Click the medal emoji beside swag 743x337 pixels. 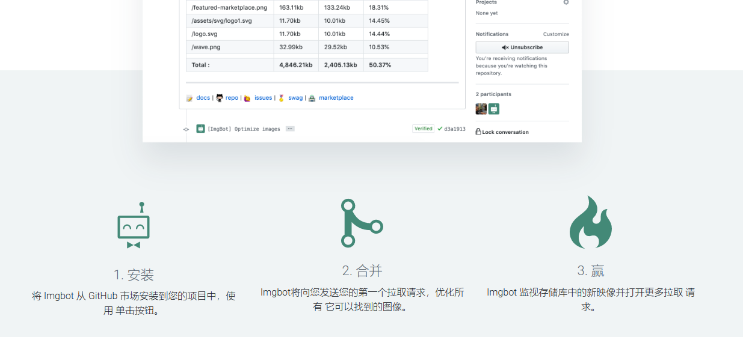281,98
